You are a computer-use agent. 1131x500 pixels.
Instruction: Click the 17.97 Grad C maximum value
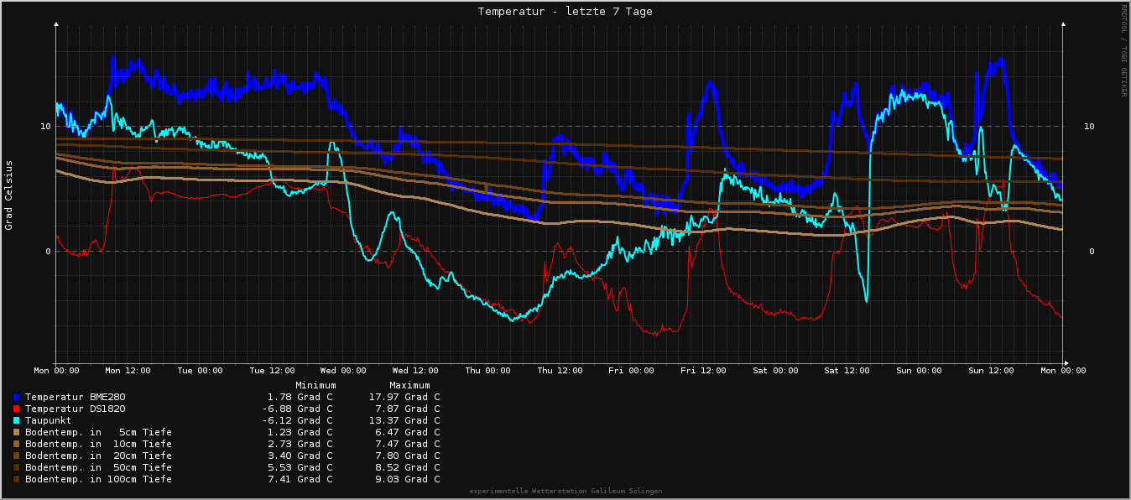(x=404, y=397)
